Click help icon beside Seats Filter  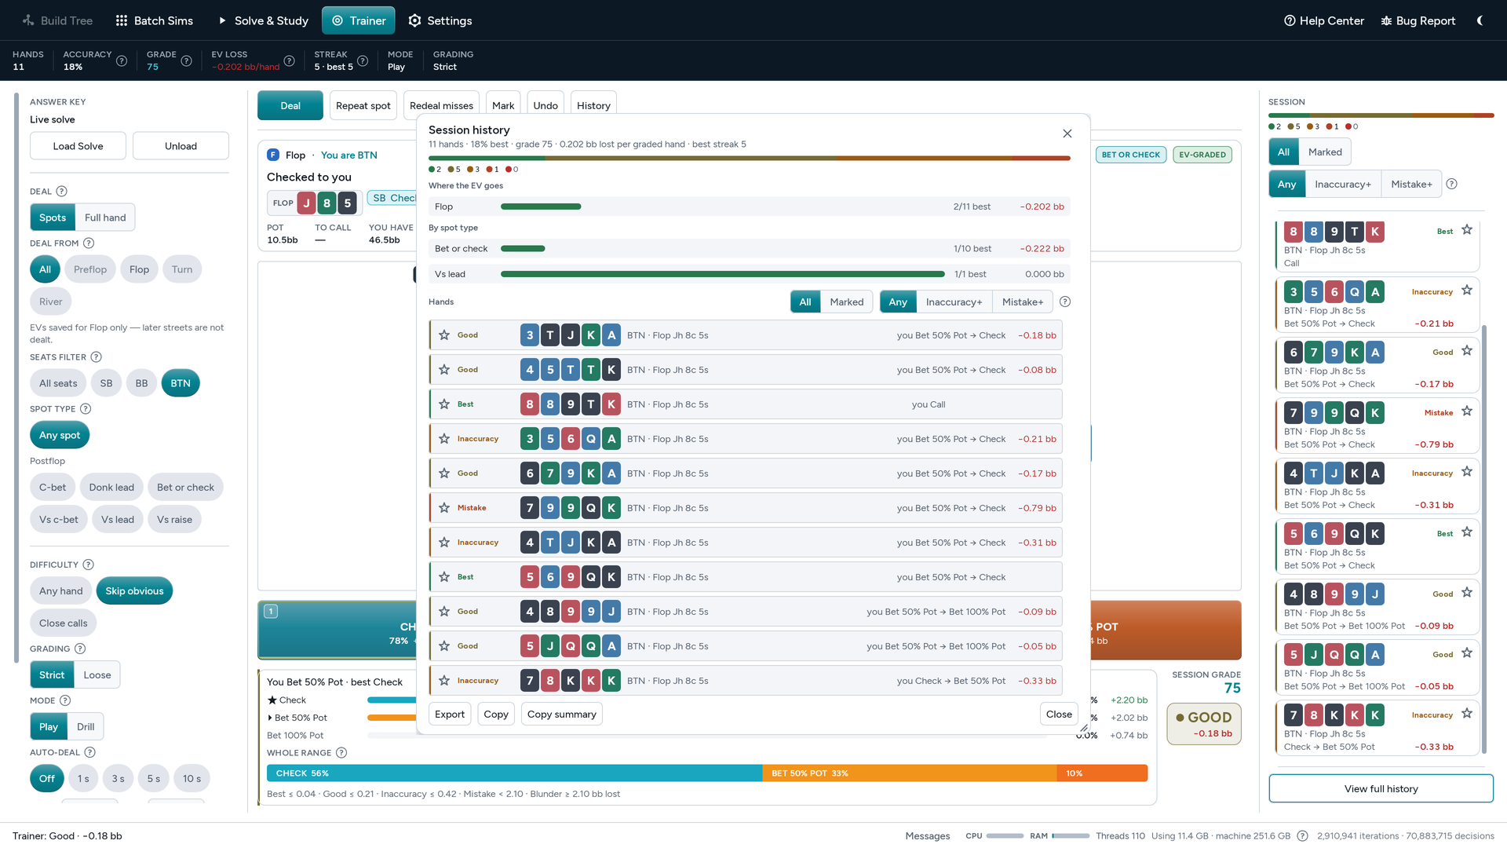point(96,357)
